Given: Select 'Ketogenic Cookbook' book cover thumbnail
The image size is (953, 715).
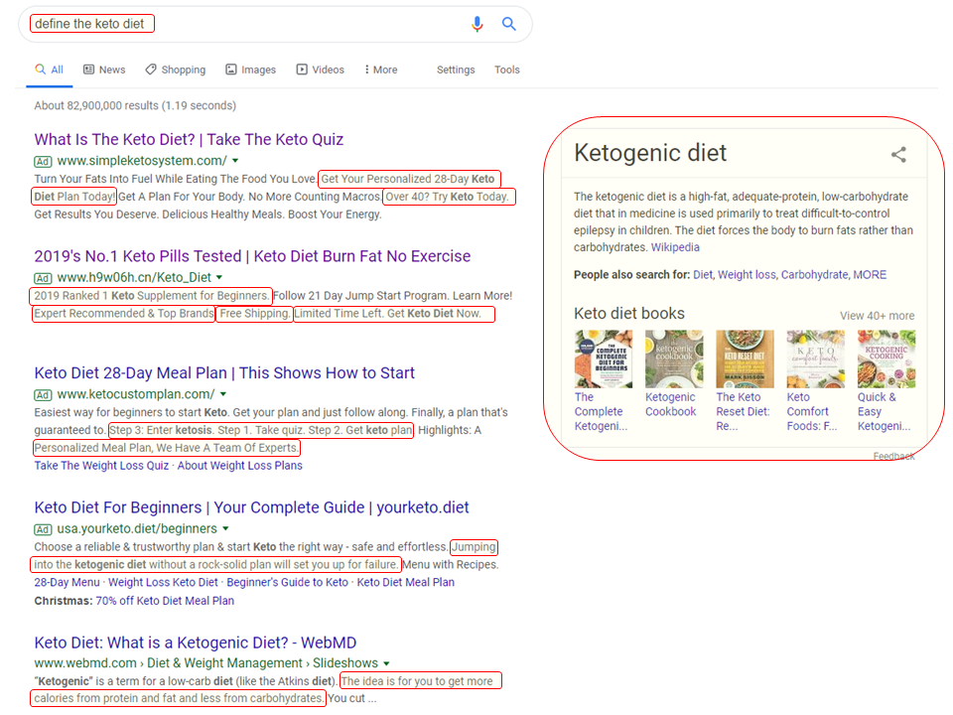Looking at the screenshot, I should tap(674, 358).
